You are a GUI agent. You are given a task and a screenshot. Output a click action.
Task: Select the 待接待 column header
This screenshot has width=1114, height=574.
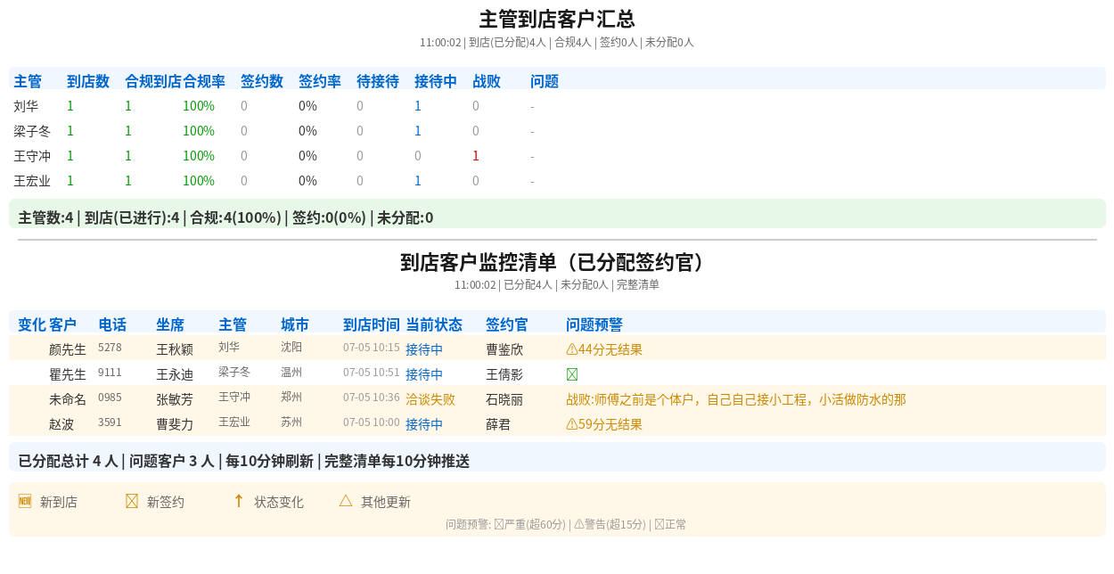tap(378, 81)
